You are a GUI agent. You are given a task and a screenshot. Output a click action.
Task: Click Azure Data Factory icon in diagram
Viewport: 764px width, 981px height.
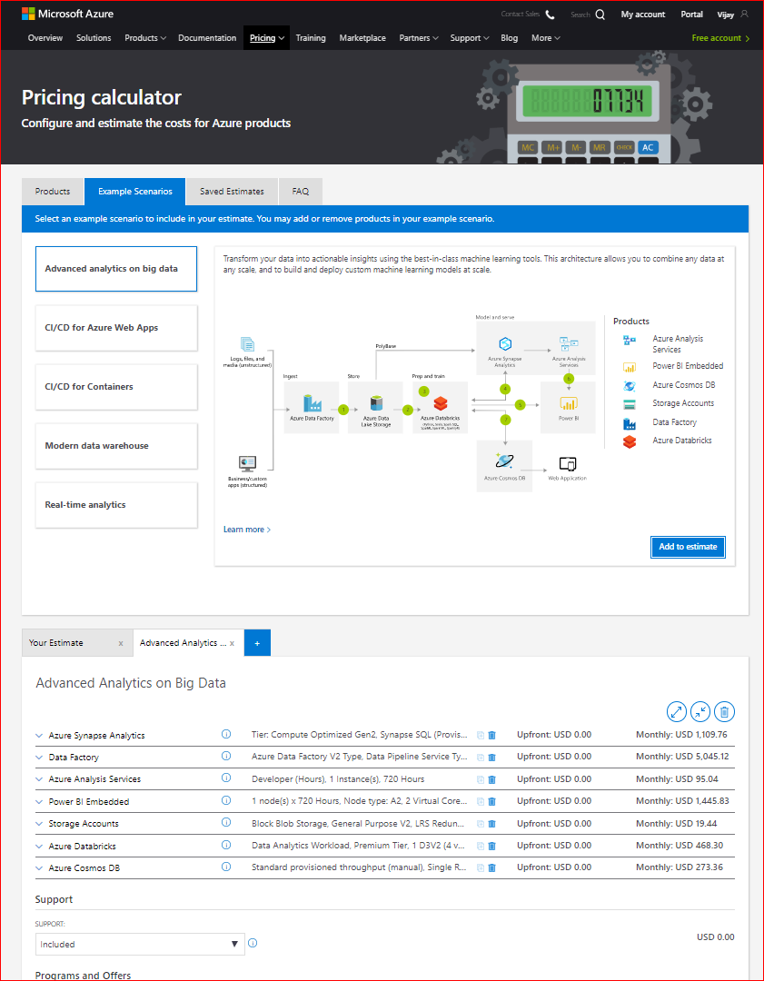pos(312,403)
